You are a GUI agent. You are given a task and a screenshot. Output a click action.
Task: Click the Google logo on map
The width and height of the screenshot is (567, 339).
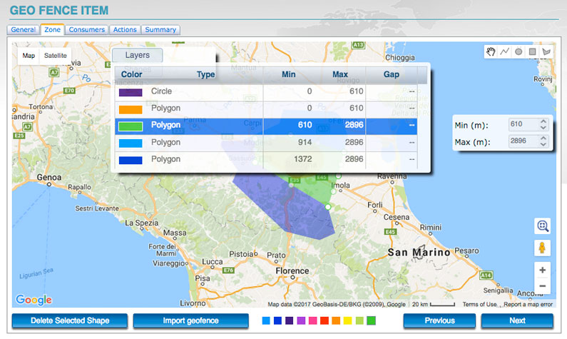click(x=34, y=300)
